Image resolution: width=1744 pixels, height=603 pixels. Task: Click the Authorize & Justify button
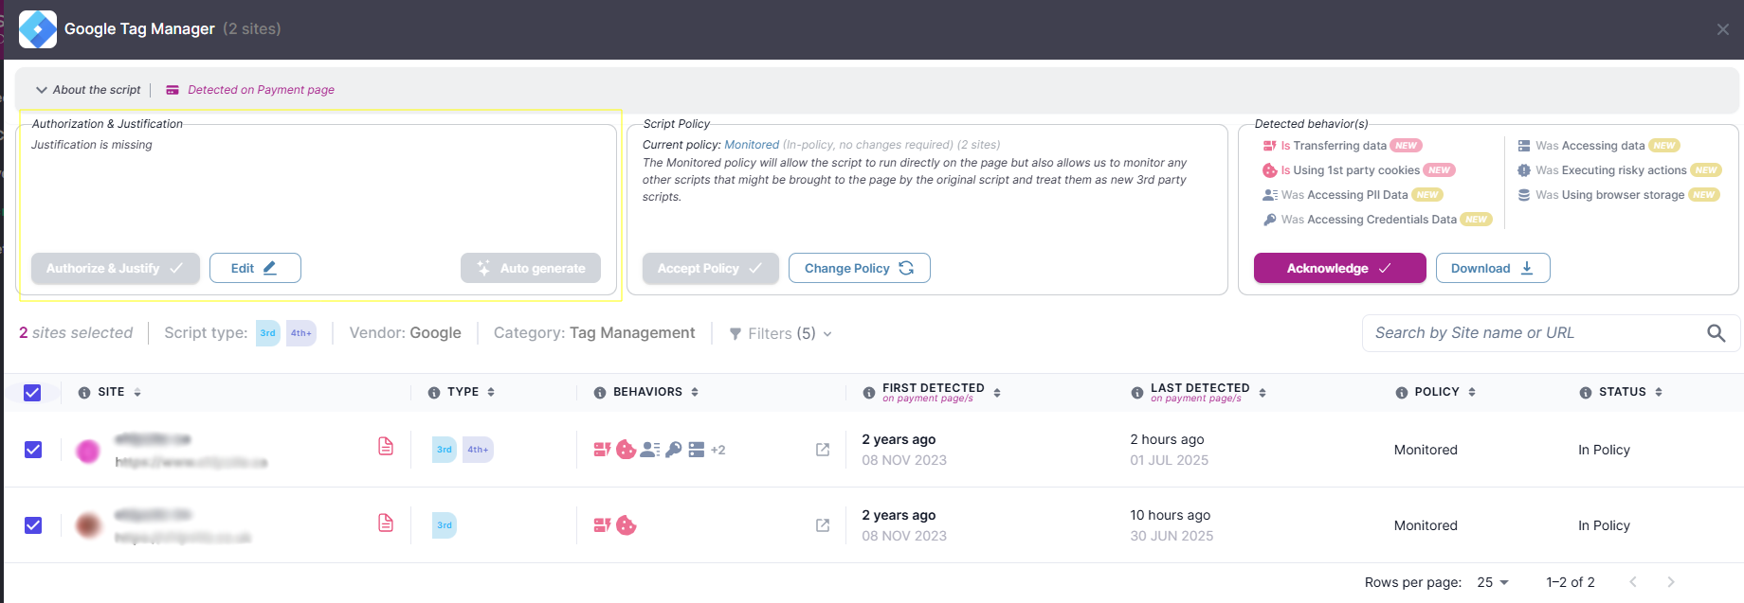click(115, 268)
